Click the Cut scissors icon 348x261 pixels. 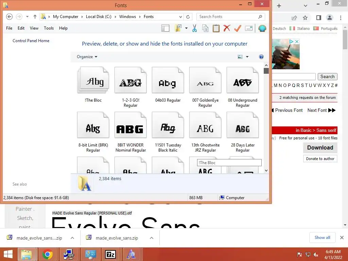click(x=195, y=28)
